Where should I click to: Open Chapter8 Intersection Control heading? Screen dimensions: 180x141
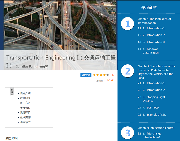click(x=156, y=128)
